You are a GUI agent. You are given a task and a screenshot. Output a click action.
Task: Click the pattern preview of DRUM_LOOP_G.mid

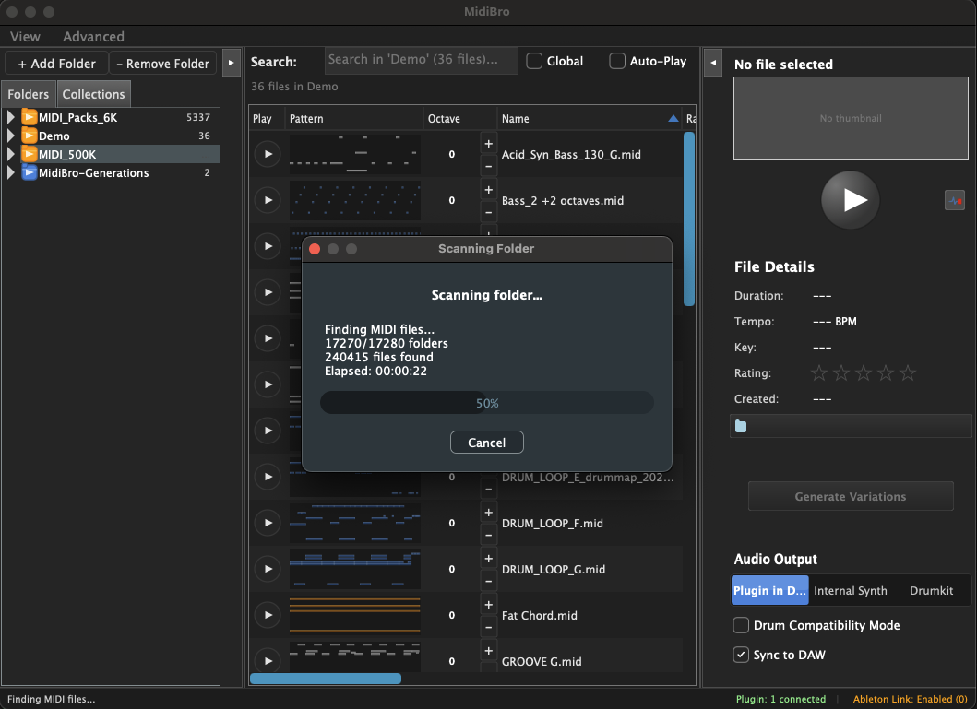click(x=354, y=569)
